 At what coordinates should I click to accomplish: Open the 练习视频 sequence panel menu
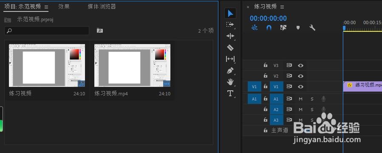click(282, 7)
